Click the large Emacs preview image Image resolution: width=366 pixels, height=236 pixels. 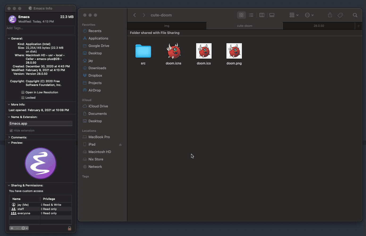pos(41,163)
